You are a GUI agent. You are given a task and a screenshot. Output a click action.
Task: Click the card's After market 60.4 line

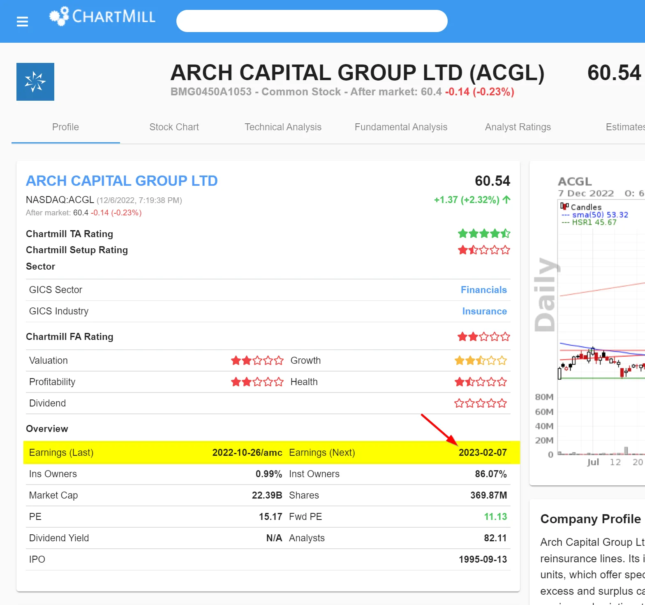point(83,213)
